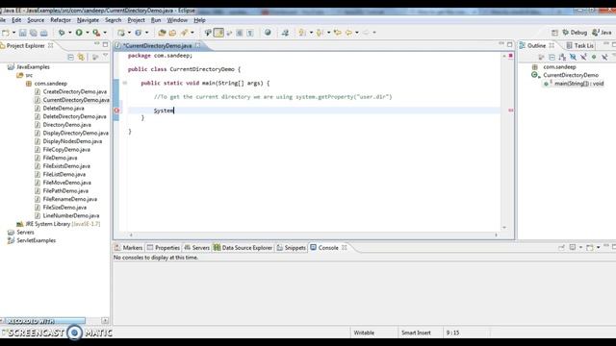616x346 pixels.
Task: Click the Forward navigation arrow icon
Action: pos(366,33)
